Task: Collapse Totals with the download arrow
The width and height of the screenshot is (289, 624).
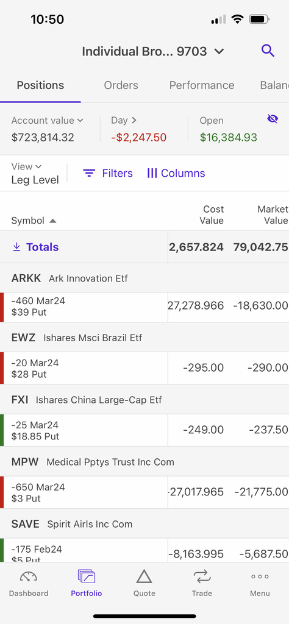Action: pyautogui.click(x=16, y=247)
